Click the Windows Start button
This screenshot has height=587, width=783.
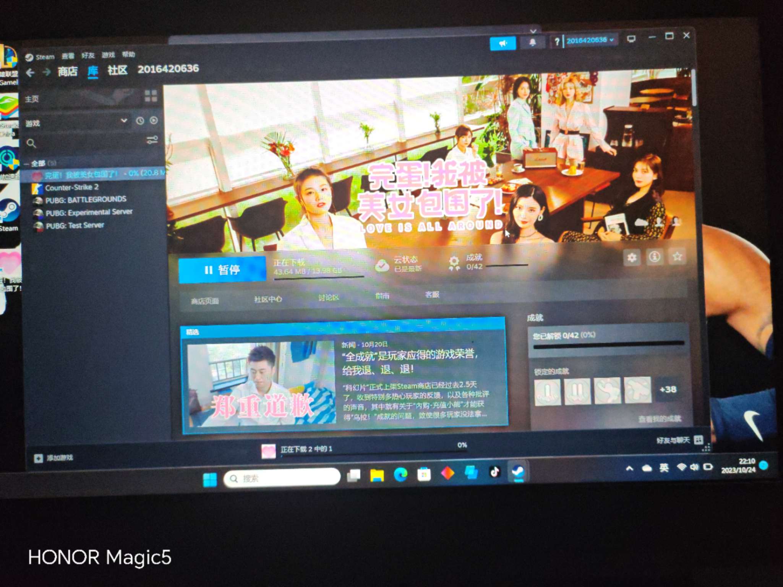click(x=210, y=479)
